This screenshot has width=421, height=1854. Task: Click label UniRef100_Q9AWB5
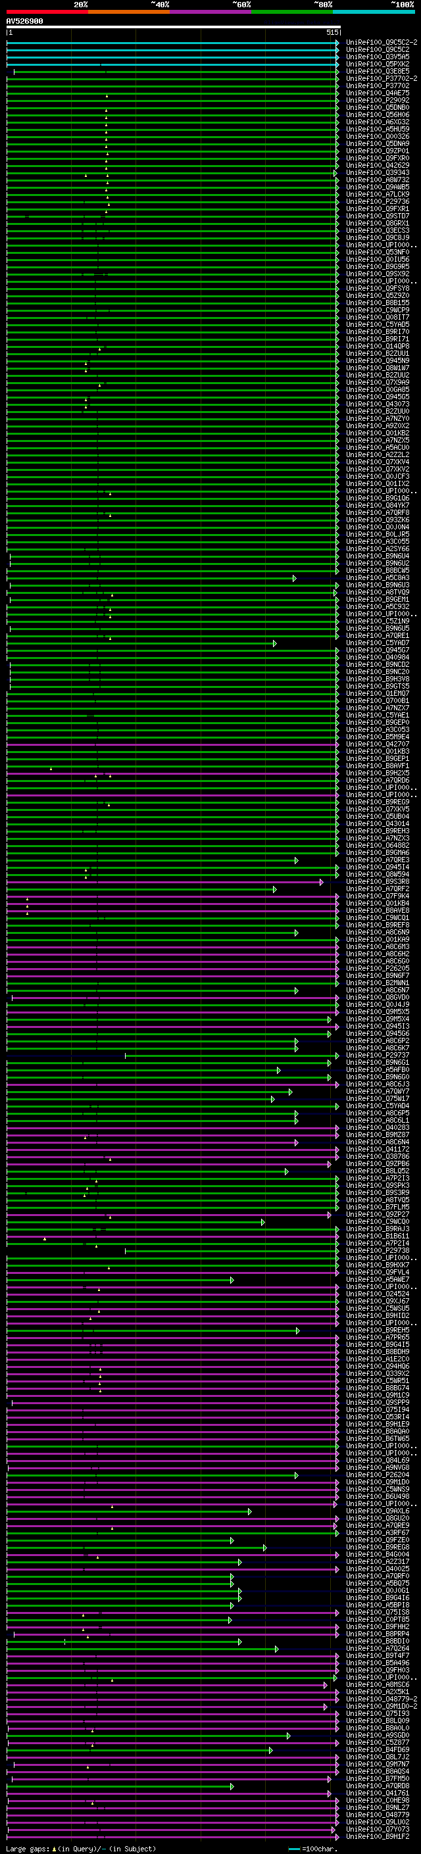coord(378,187)
